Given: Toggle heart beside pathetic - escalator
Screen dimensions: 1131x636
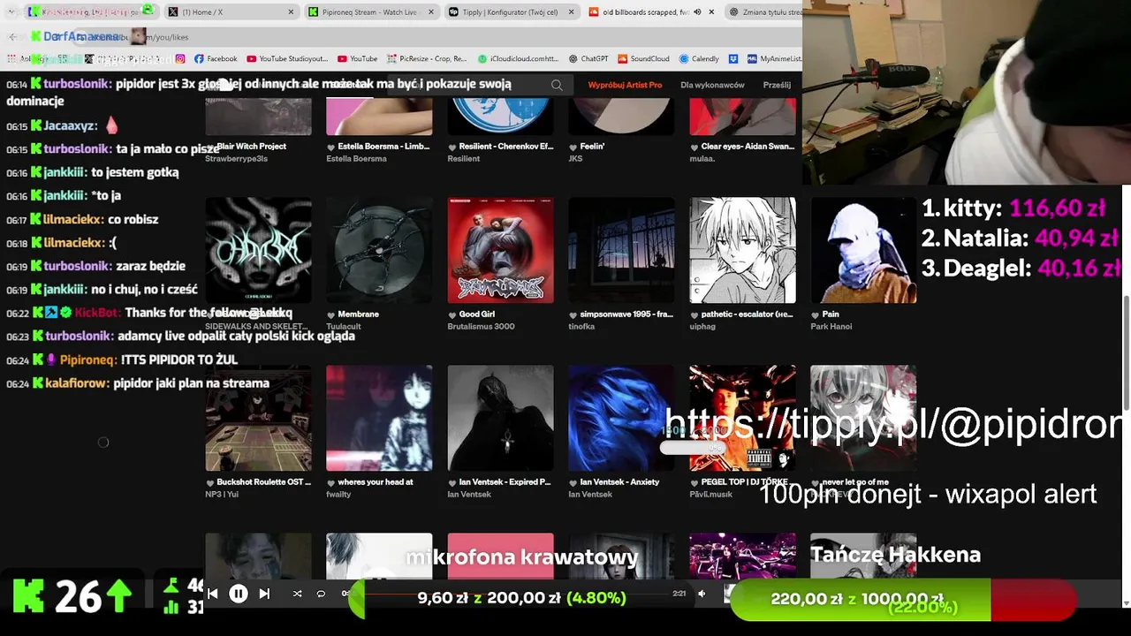Looking at the screenshot, I should [x=695, y=314].
